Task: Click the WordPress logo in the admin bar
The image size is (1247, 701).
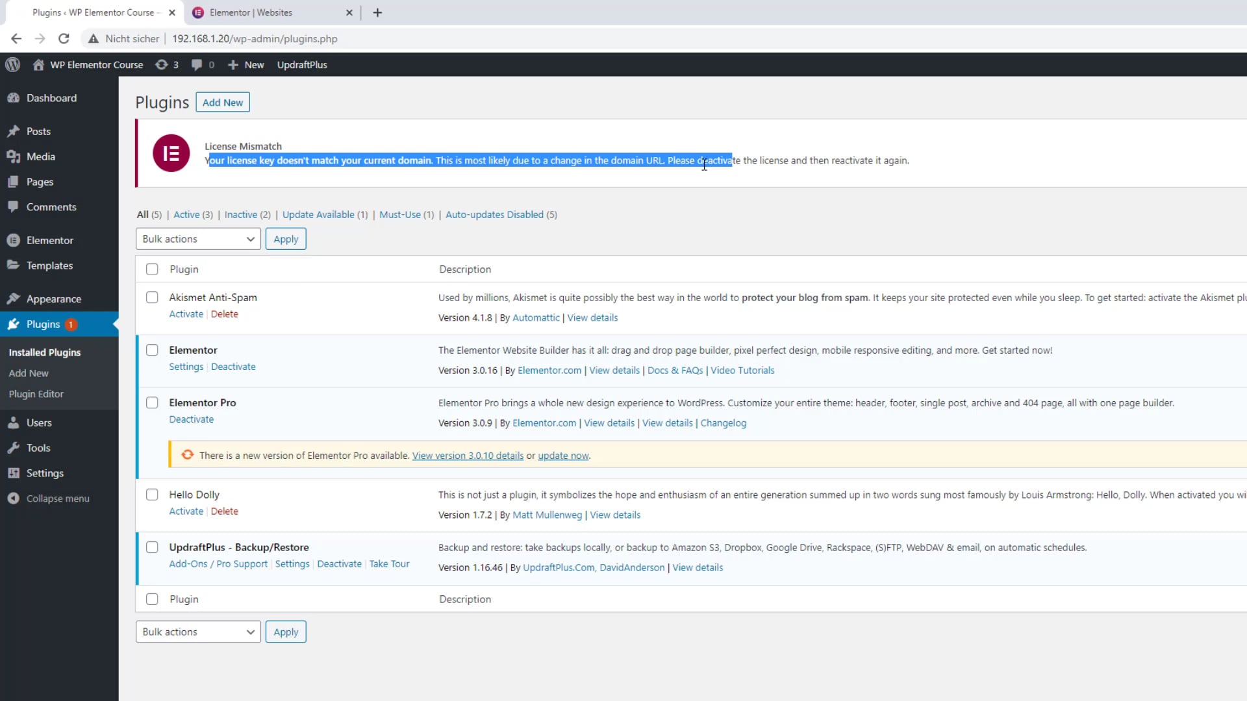Action: coord(13,64)
